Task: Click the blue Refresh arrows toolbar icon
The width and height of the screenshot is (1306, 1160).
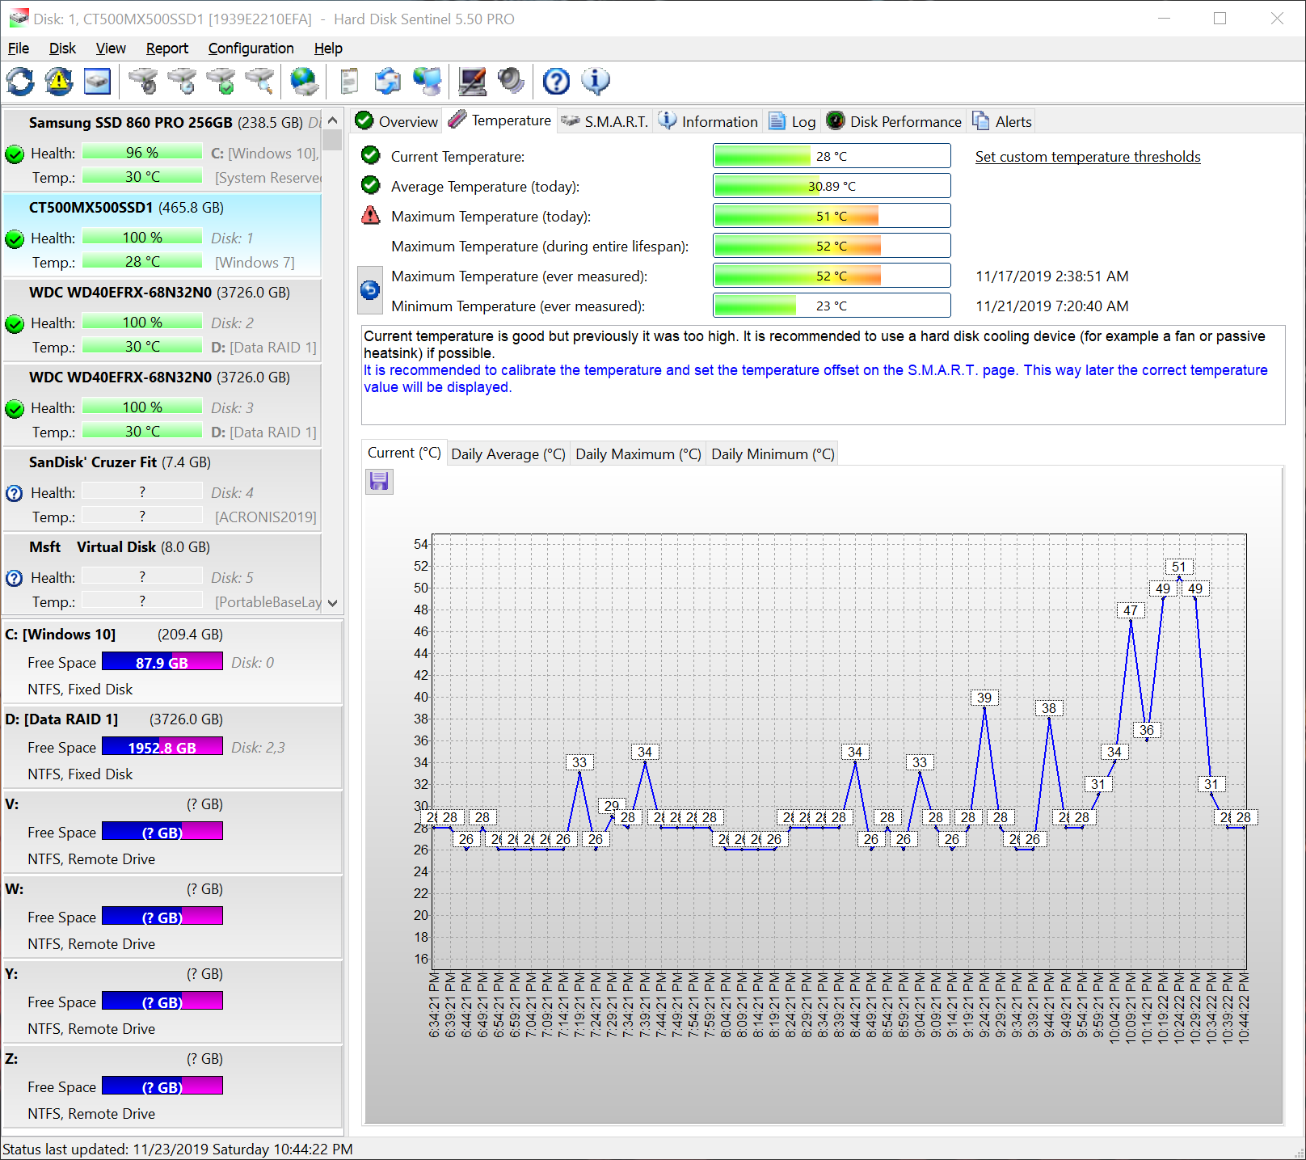Action: point(20,81)
